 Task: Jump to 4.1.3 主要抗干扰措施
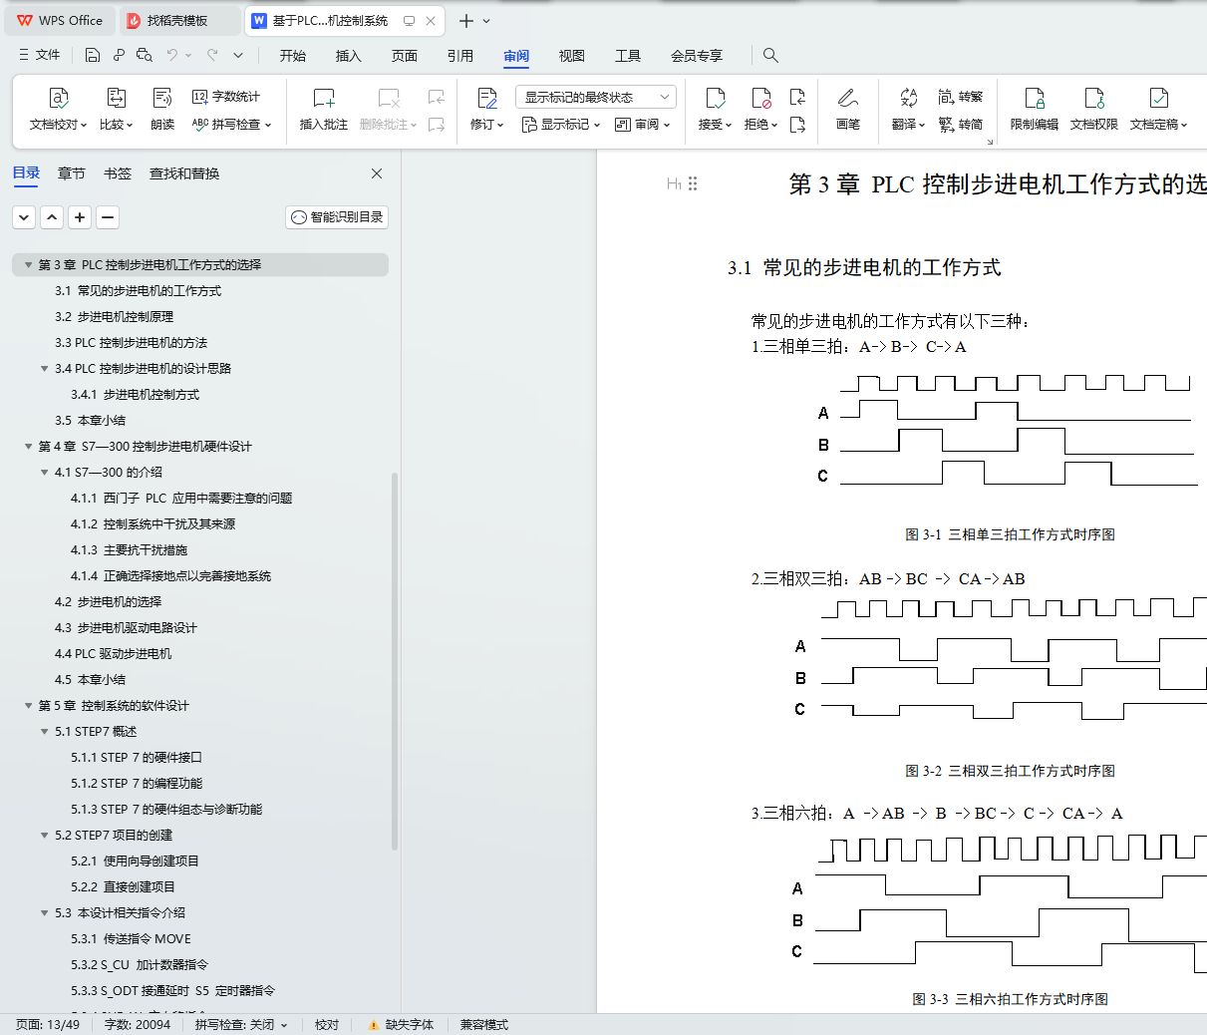129,550
